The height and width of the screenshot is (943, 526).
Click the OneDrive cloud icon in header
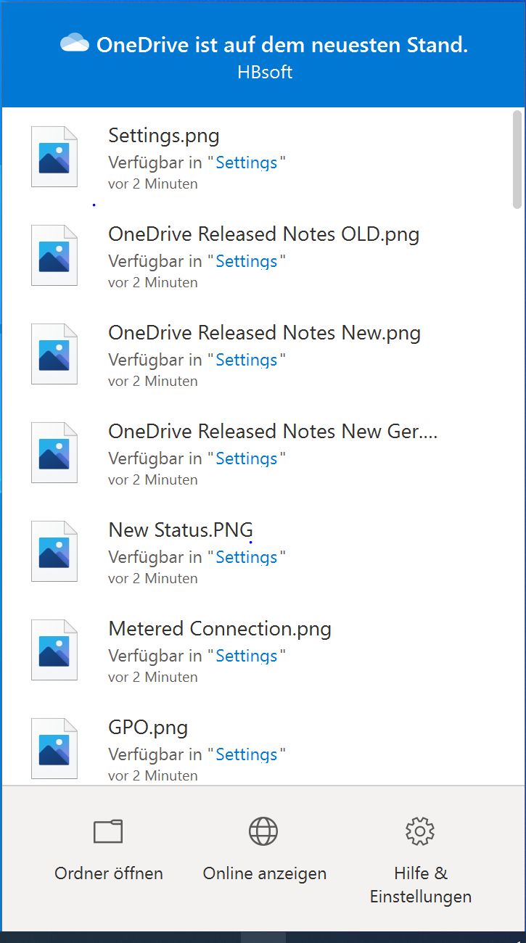tap(75, 44)
